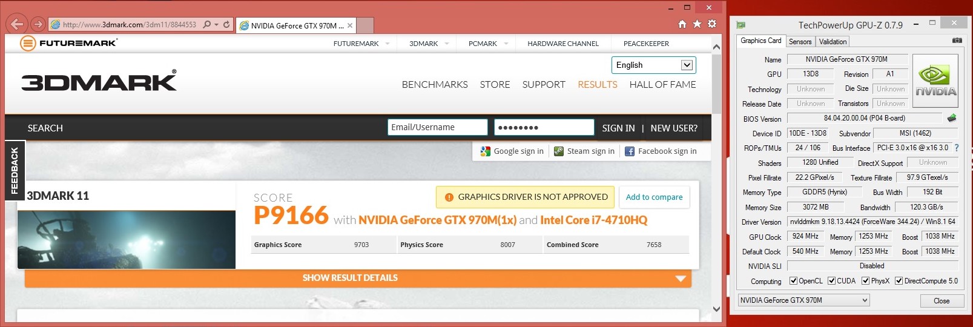Image resolution: width=973 pixels, height=327 pixels.
Task: Click the Facebook sign in icon
Action: click(630, 151)
